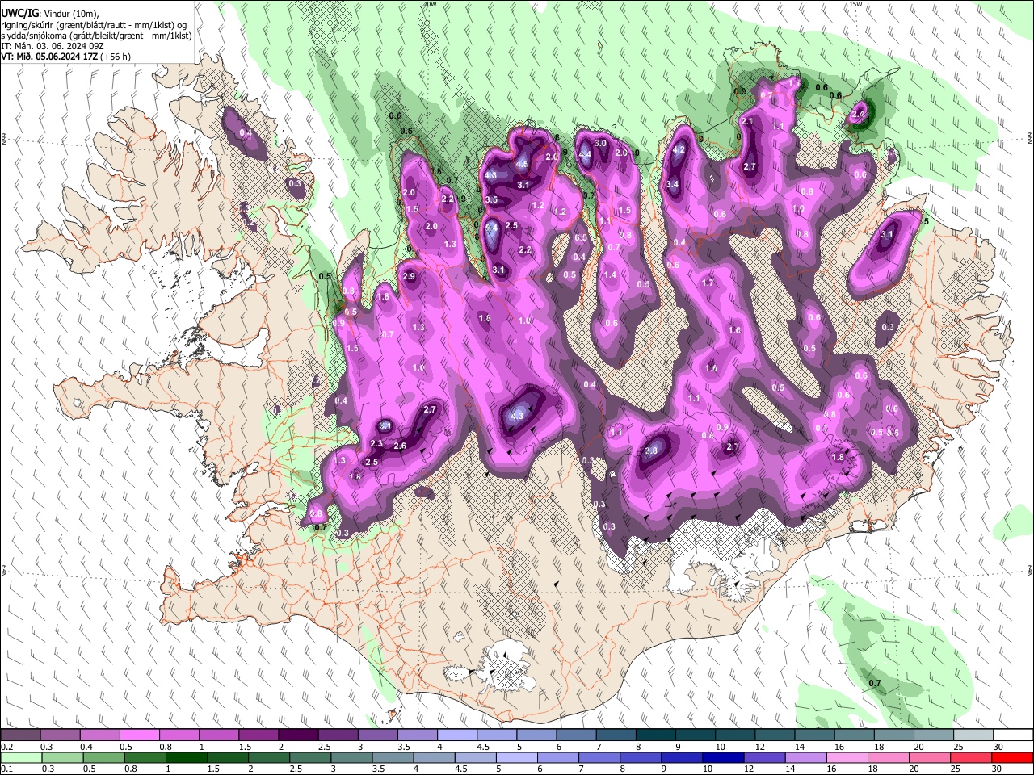Click the '1.4' precipitation value on the map
The image size is (1034, 775).
[610, 275]
